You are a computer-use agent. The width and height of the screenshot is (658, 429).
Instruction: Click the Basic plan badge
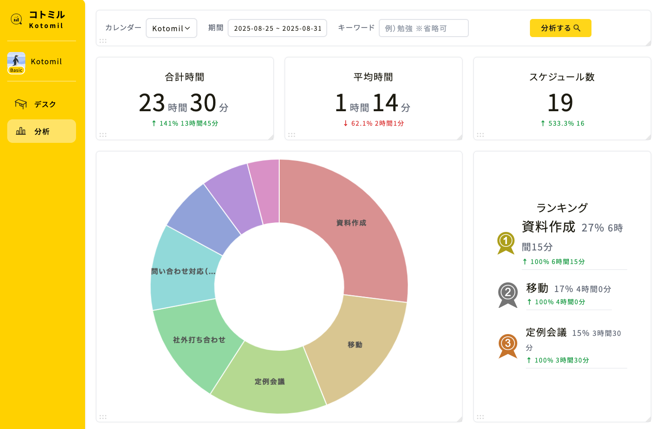pyautogui.click(x=16, y=70)
